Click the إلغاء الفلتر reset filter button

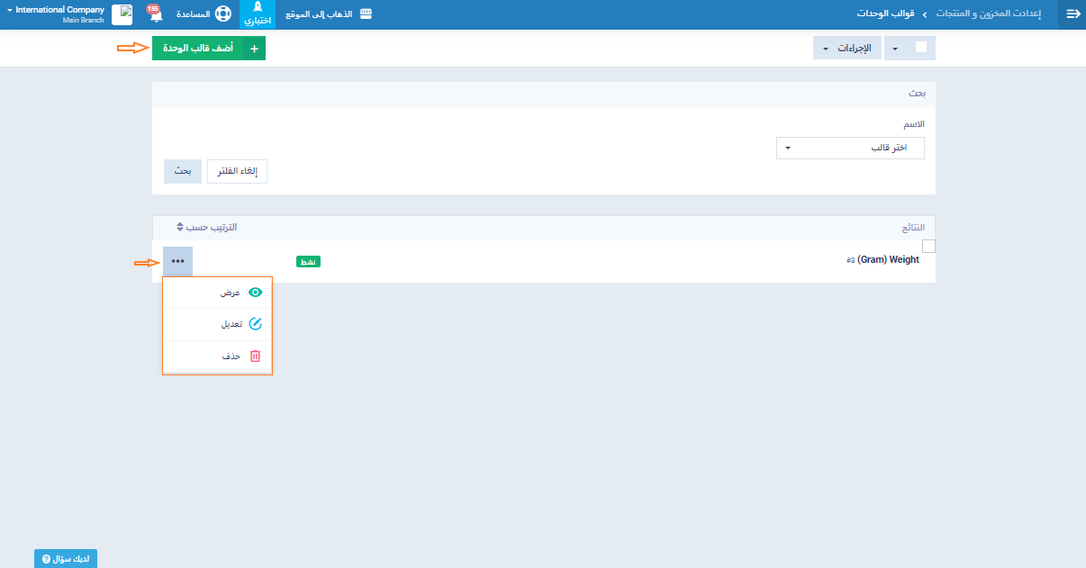tap(237, 171)
